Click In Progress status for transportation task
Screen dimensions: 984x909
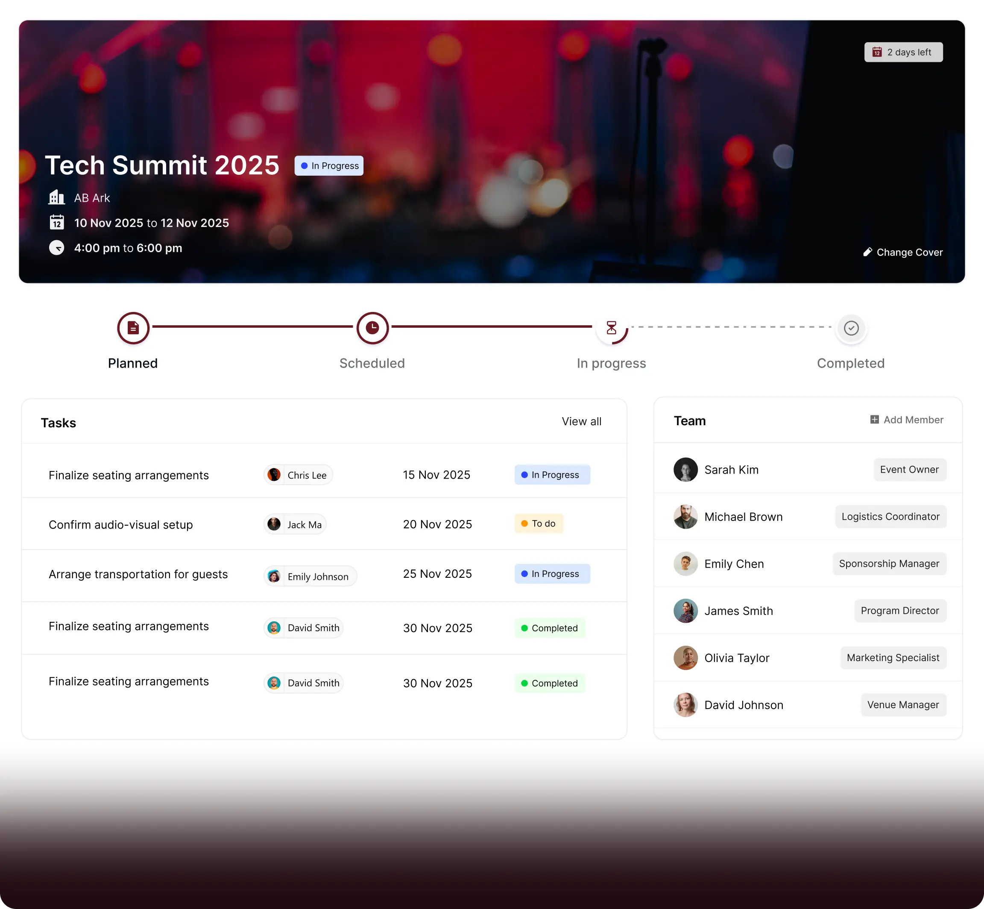coord(553,574)
